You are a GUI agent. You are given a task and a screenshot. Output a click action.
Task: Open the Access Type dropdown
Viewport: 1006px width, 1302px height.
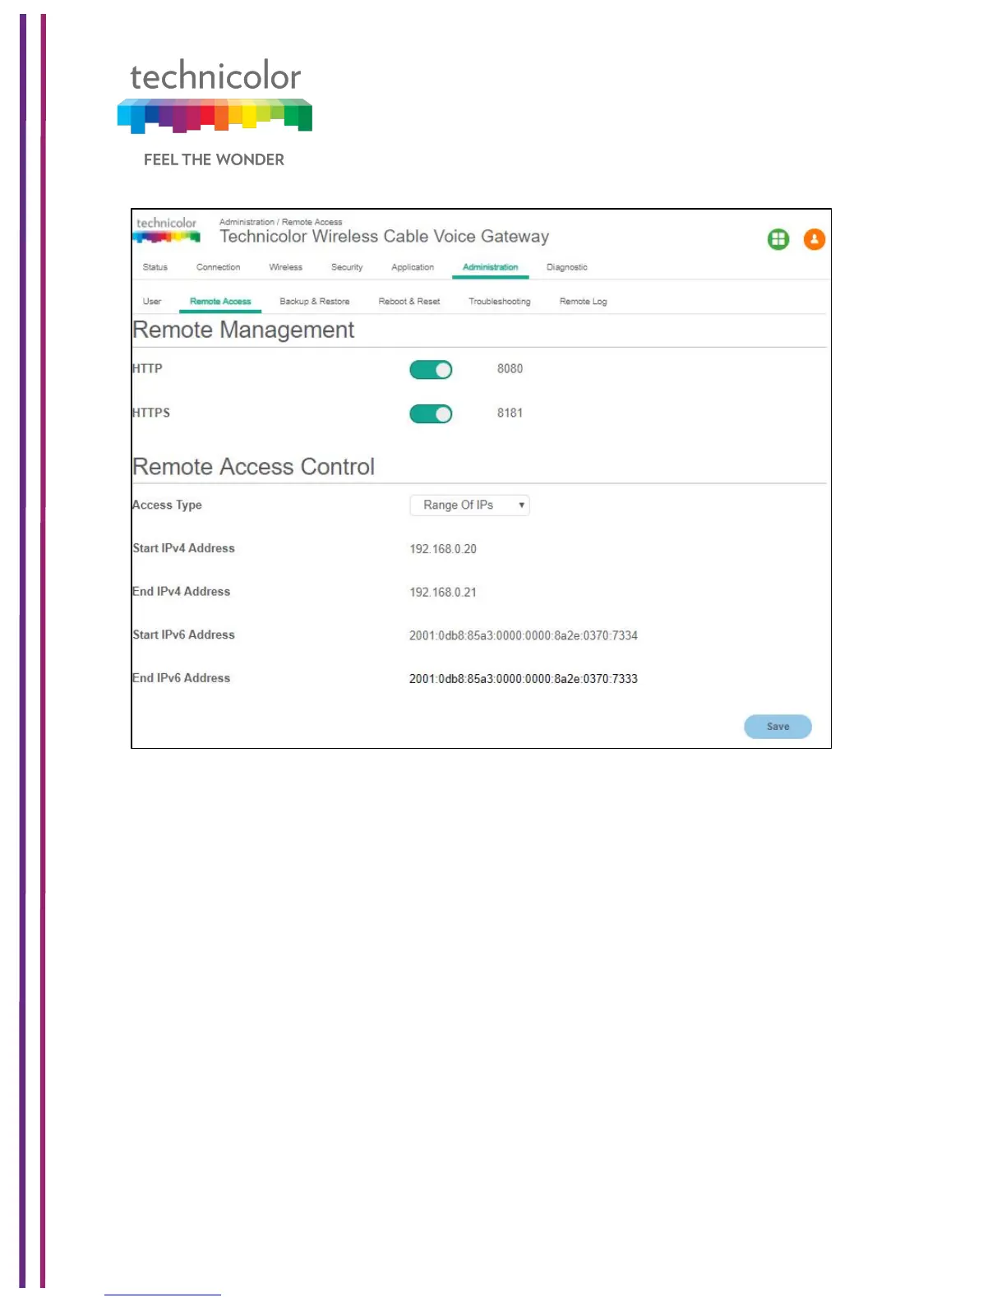coord(469,505)
